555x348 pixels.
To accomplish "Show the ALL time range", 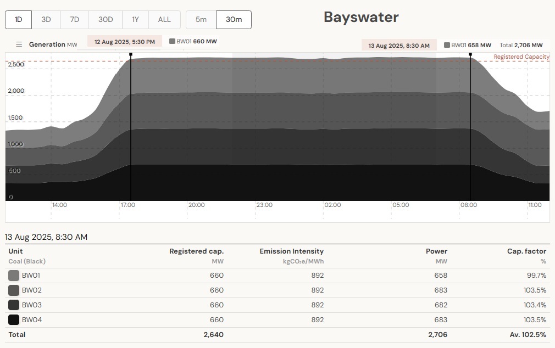I will pyautogui.click(x=164, y=20).
